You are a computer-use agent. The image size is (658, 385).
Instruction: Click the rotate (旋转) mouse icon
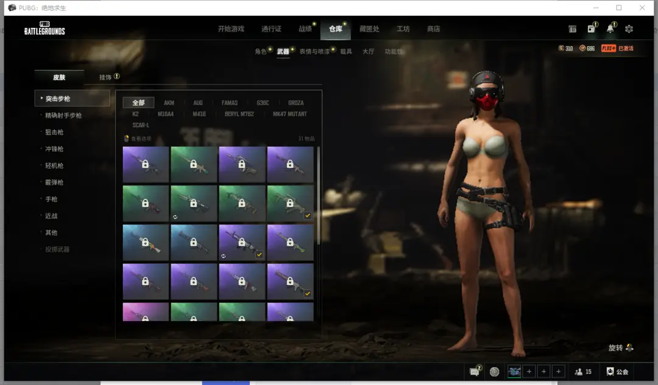629,348
